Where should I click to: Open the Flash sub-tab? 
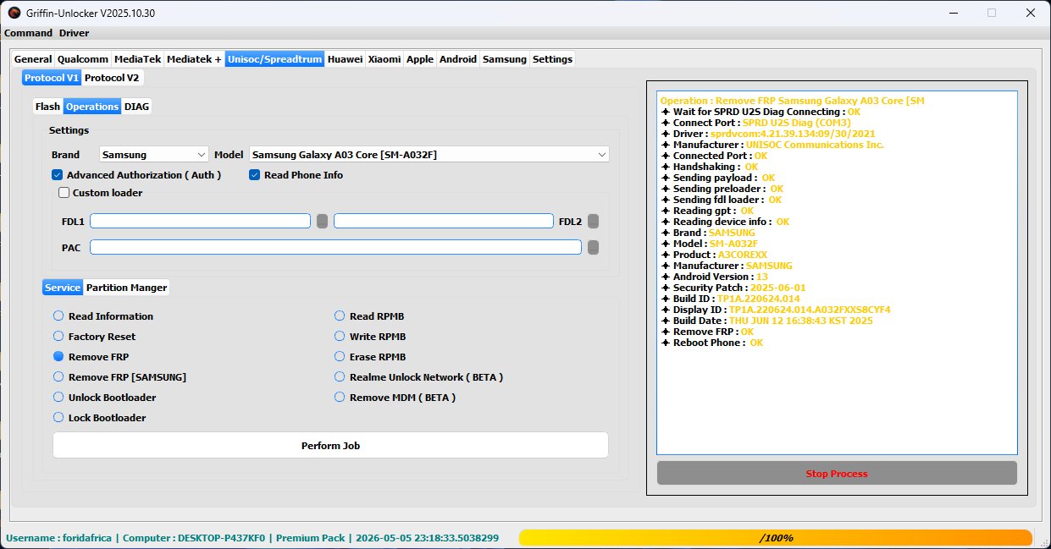tap(47, 107)
